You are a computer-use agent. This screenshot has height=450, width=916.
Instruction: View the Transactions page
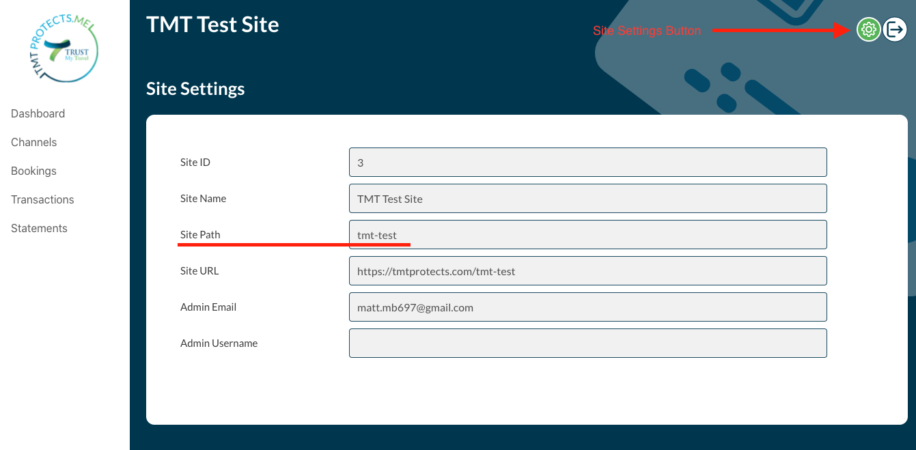coord(42,199)
